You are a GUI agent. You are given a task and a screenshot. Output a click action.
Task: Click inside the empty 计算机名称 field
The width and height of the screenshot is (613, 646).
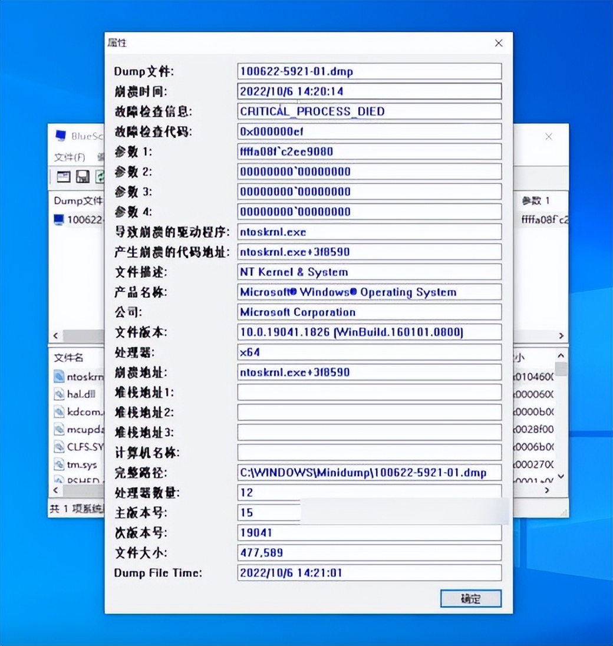pos(370,452)
